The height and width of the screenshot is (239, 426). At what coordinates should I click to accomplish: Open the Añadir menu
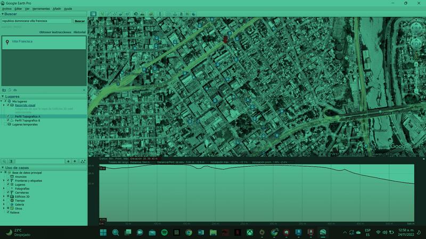(x=57, y=8)
